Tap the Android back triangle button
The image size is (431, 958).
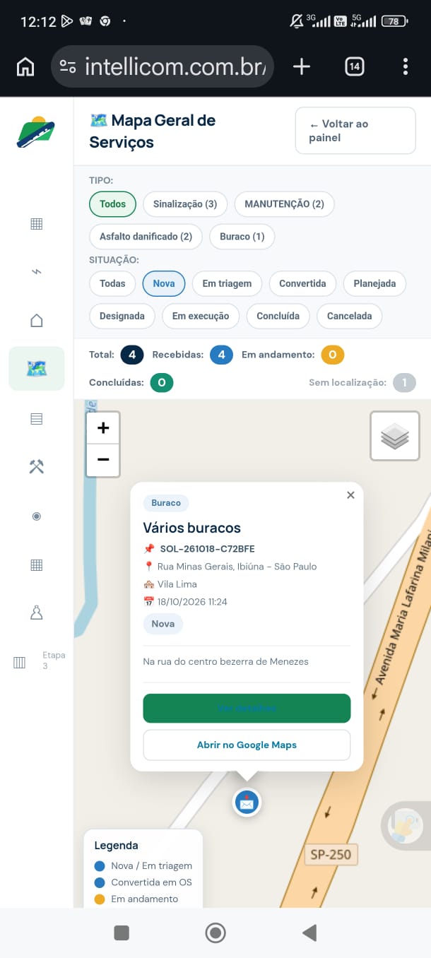click(309, 933)
